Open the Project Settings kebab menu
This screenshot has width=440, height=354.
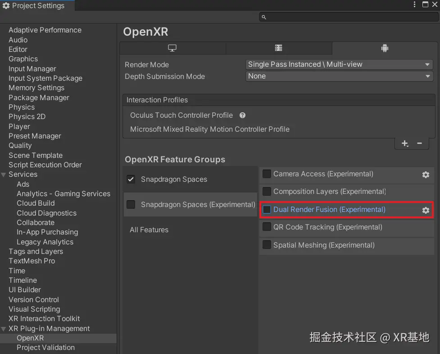tap(414, 4)
